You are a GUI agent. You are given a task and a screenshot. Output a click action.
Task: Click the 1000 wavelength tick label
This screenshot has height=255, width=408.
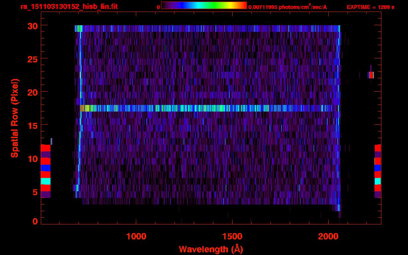pyautogui.click(x=136, y=236)
